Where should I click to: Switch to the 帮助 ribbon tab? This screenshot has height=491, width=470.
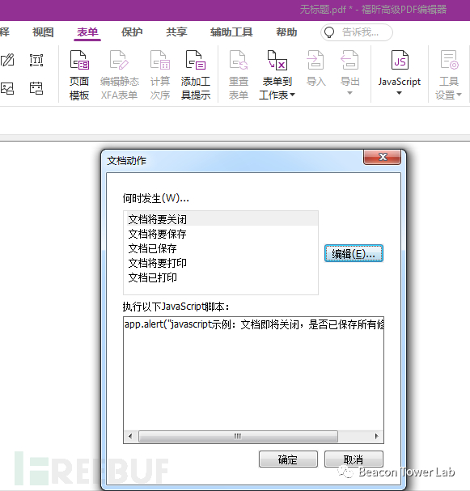click(x=286, y=32)
